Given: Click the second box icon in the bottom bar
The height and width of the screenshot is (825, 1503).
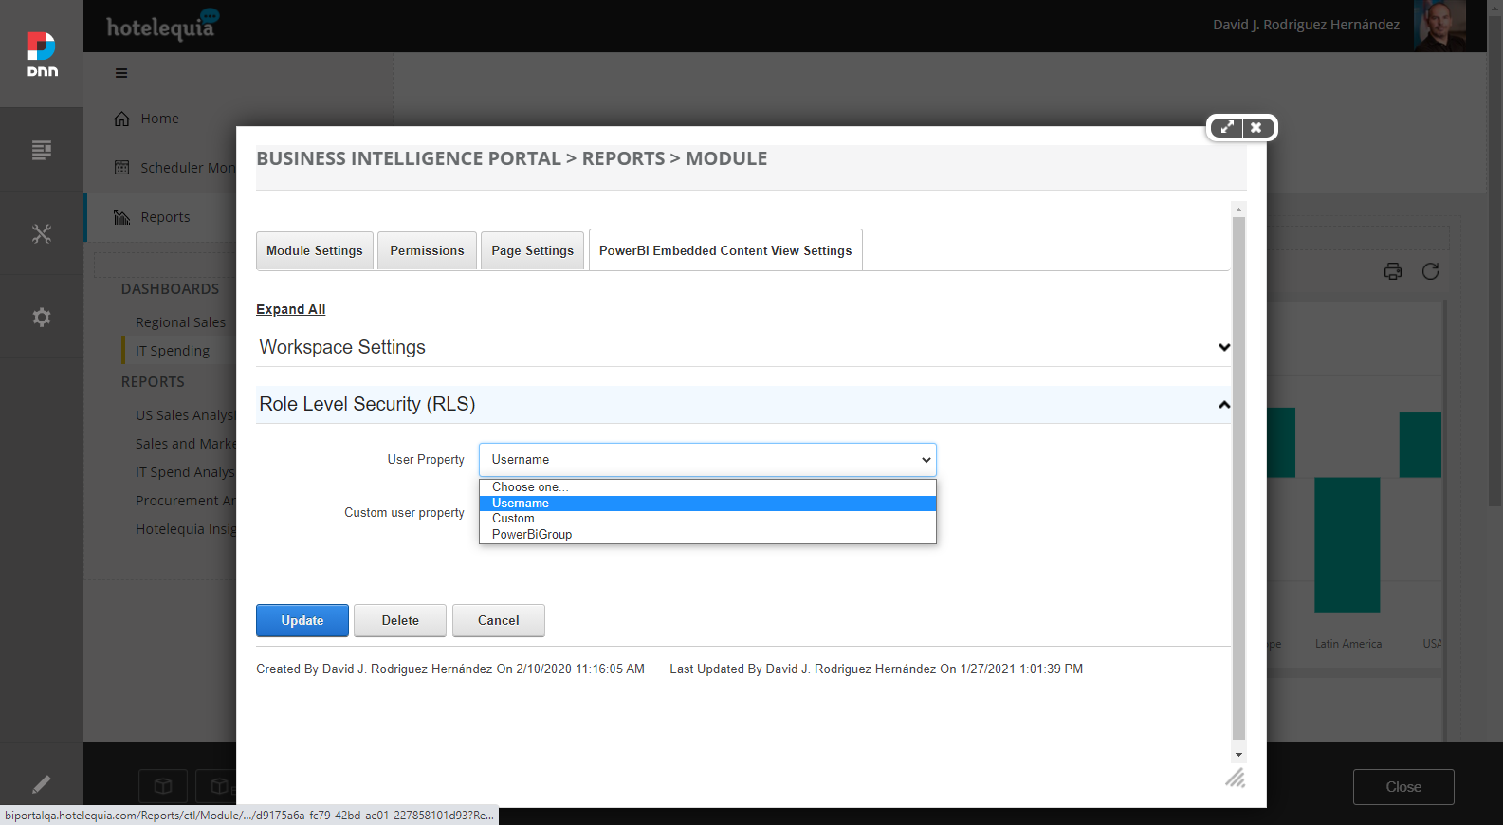Looking at the screenshot, I should [x=217, y=786].
